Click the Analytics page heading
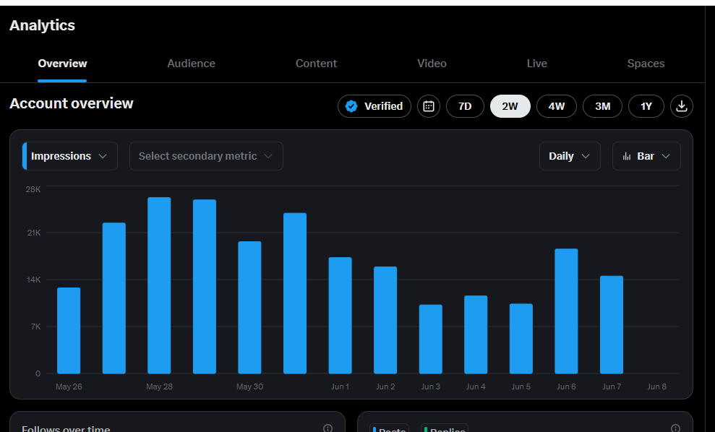The height and width of the screenshot is (432, 715). pos(42,25)
